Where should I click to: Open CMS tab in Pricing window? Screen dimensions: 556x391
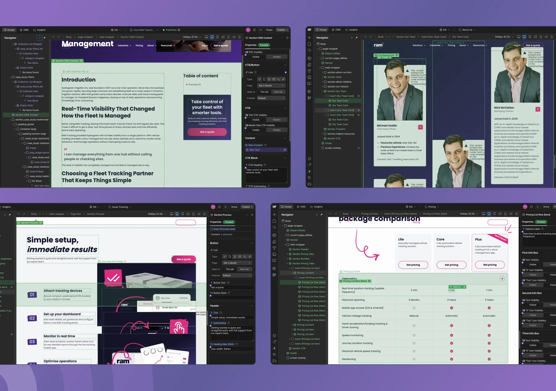click(x=301, y=207)
